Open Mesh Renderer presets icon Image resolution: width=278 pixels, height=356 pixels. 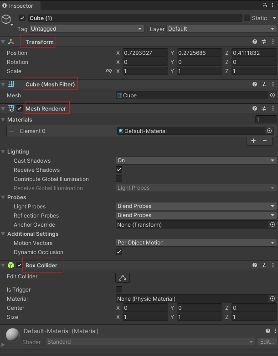[x=264, y=108]
